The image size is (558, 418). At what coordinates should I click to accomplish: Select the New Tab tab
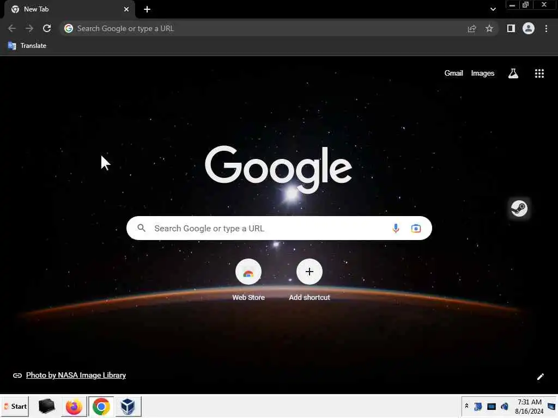(x=70, y=9)
